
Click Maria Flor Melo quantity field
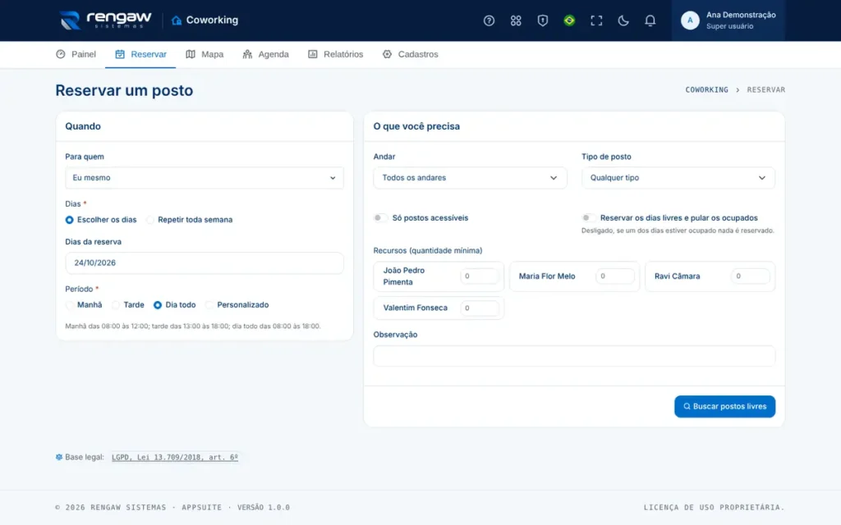(x=615, y=276)
